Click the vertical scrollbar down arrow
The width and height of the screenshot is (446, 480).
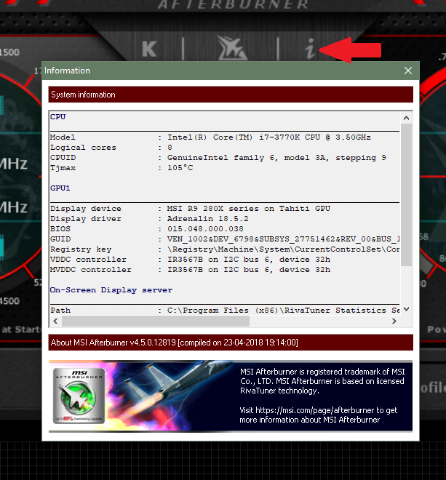point(406,310)
